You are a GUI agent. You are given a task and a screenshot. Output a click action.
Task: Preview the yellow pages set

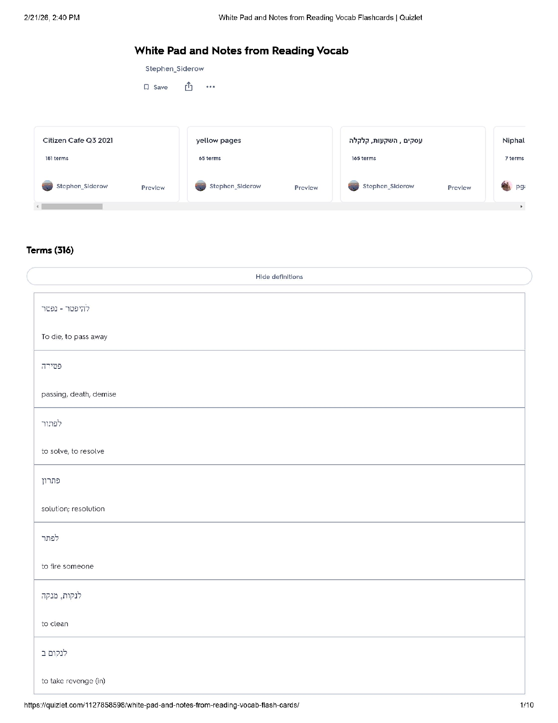[306, 188]
